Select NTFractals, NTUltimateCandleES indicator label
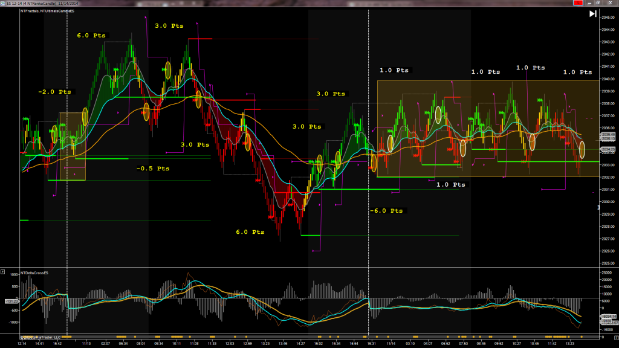Image resolution: width=619 pixels, height=348 pixels. pyautogui.click(x=47, y=11)
